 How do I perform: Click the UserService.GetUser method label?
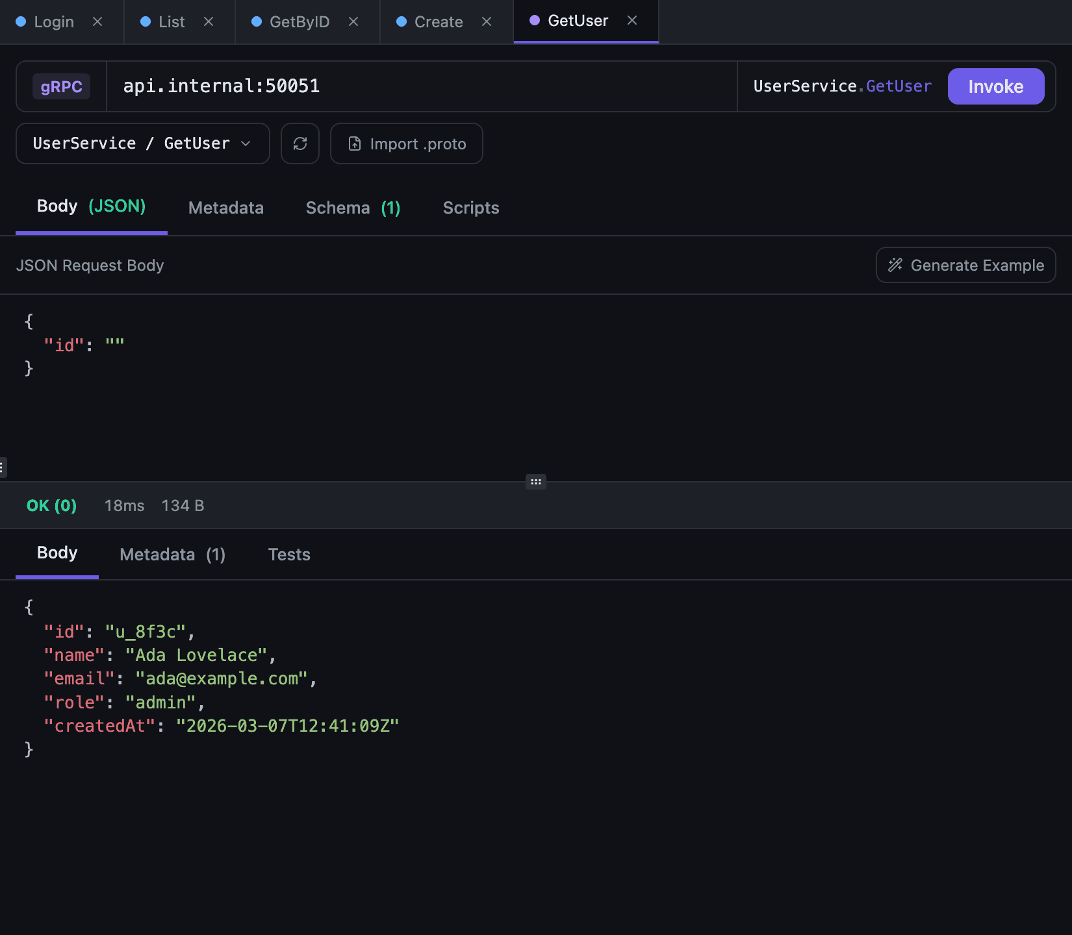point(843,86)
